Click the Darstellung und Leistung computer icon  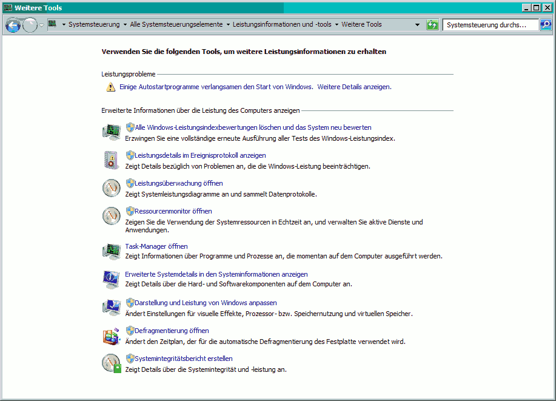(112, 308)
